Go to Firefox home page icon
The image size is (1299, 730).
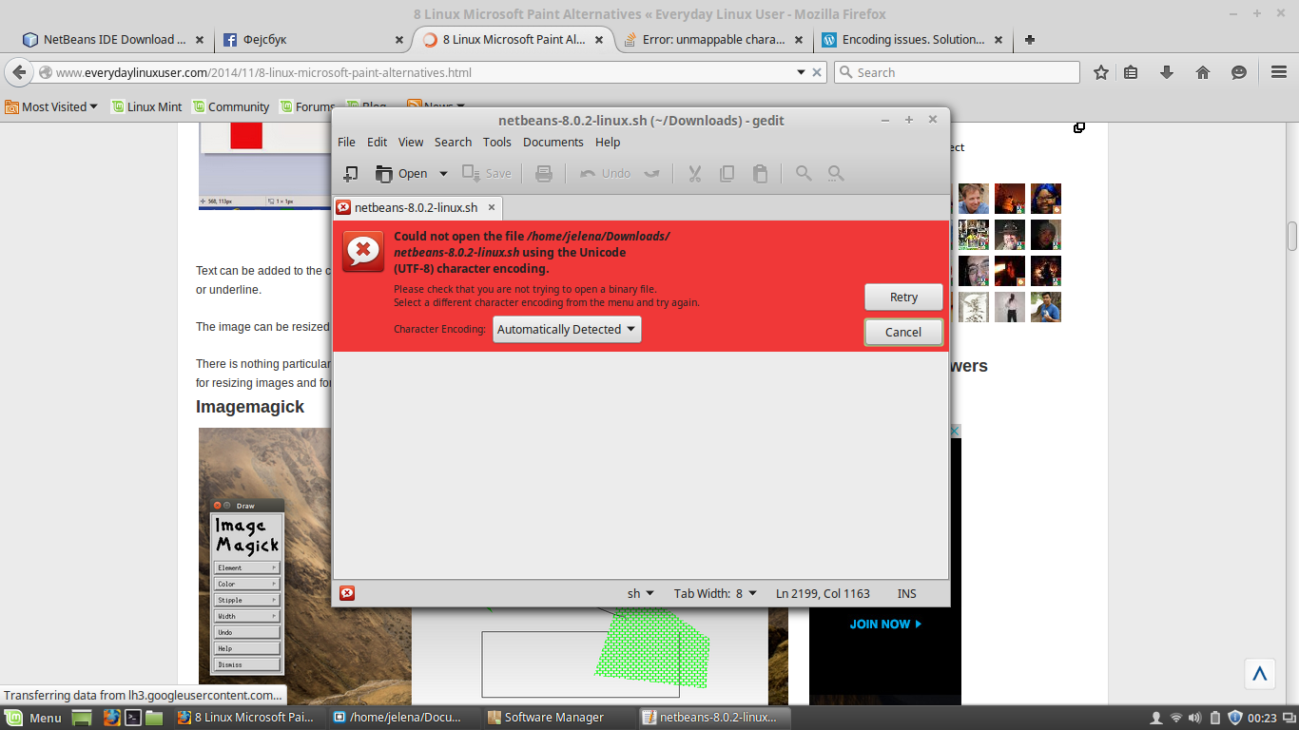tap(1203, 72)
